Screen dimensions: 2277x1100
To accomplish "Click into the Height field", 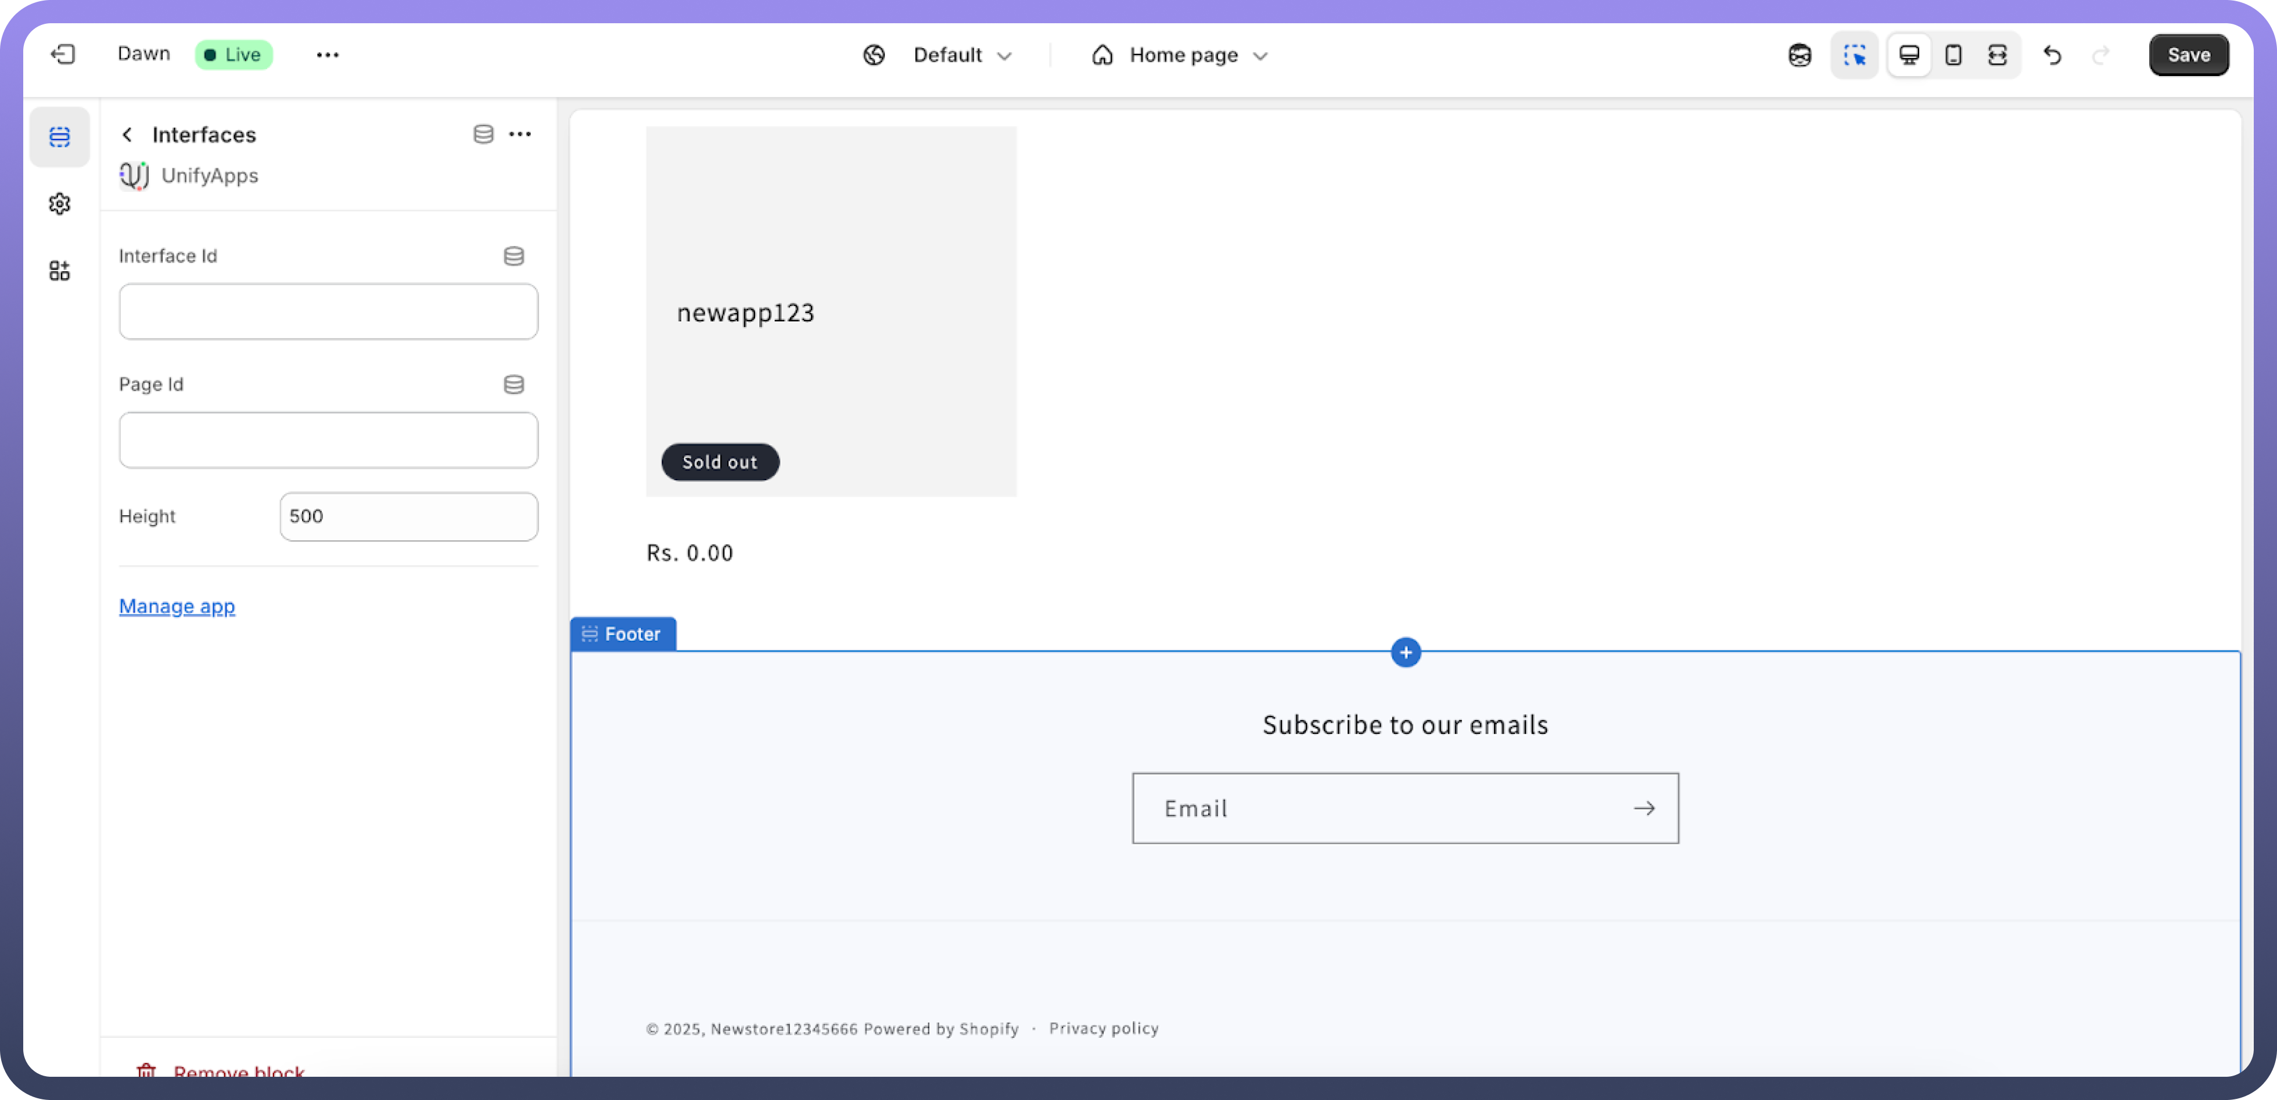I will pos(408,517).
